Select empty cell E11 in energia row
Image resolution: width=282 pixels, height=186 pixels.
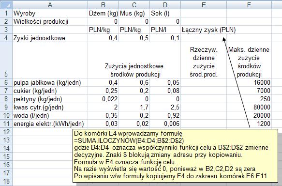point(204,124)
